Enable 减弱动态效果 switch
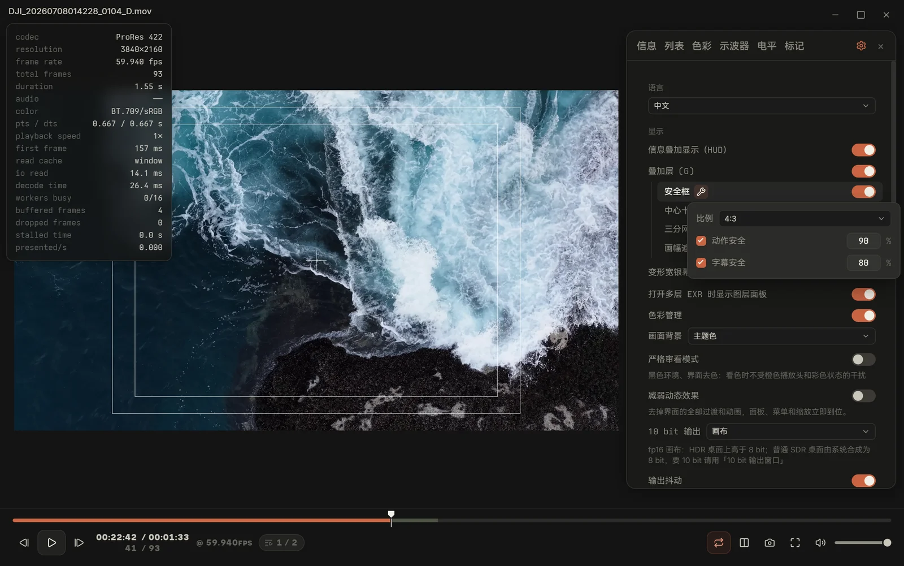The height and width of the screenshot is (566, 904). (863, 396)
